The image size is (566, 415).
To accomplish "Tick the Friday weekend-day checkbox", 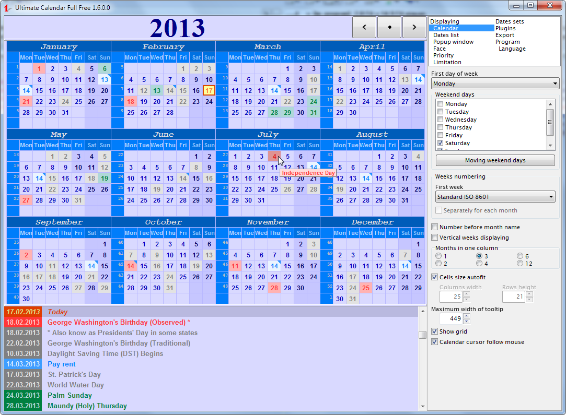I will [x=441, y=135].
